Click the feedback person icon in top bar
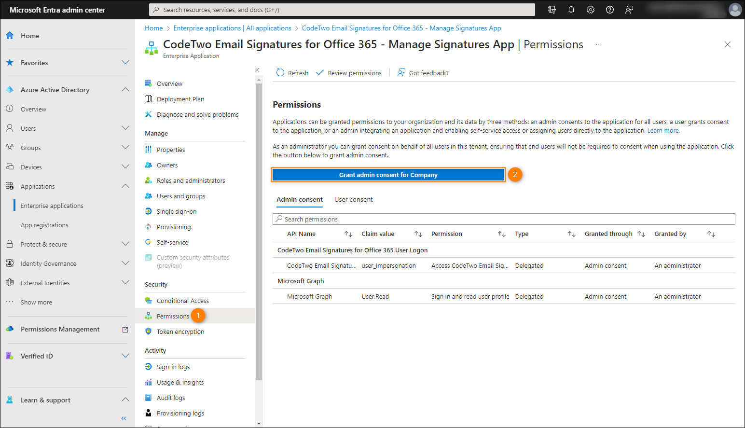Screen dimensions: 745x428 pyautogui.click(x=629, y=10)
